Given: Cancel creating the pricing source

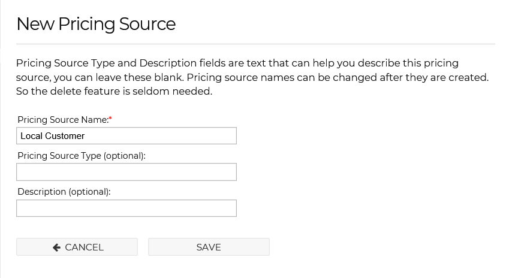Looking at the screenshot, I should (x=77, y=247).
